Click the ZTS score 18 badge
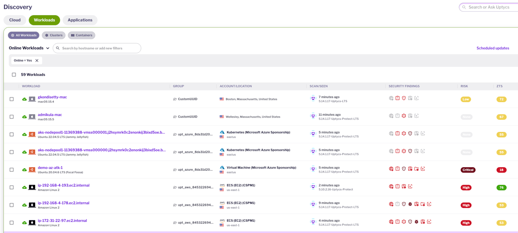518x233 pixels. click(x=501, y=170)
